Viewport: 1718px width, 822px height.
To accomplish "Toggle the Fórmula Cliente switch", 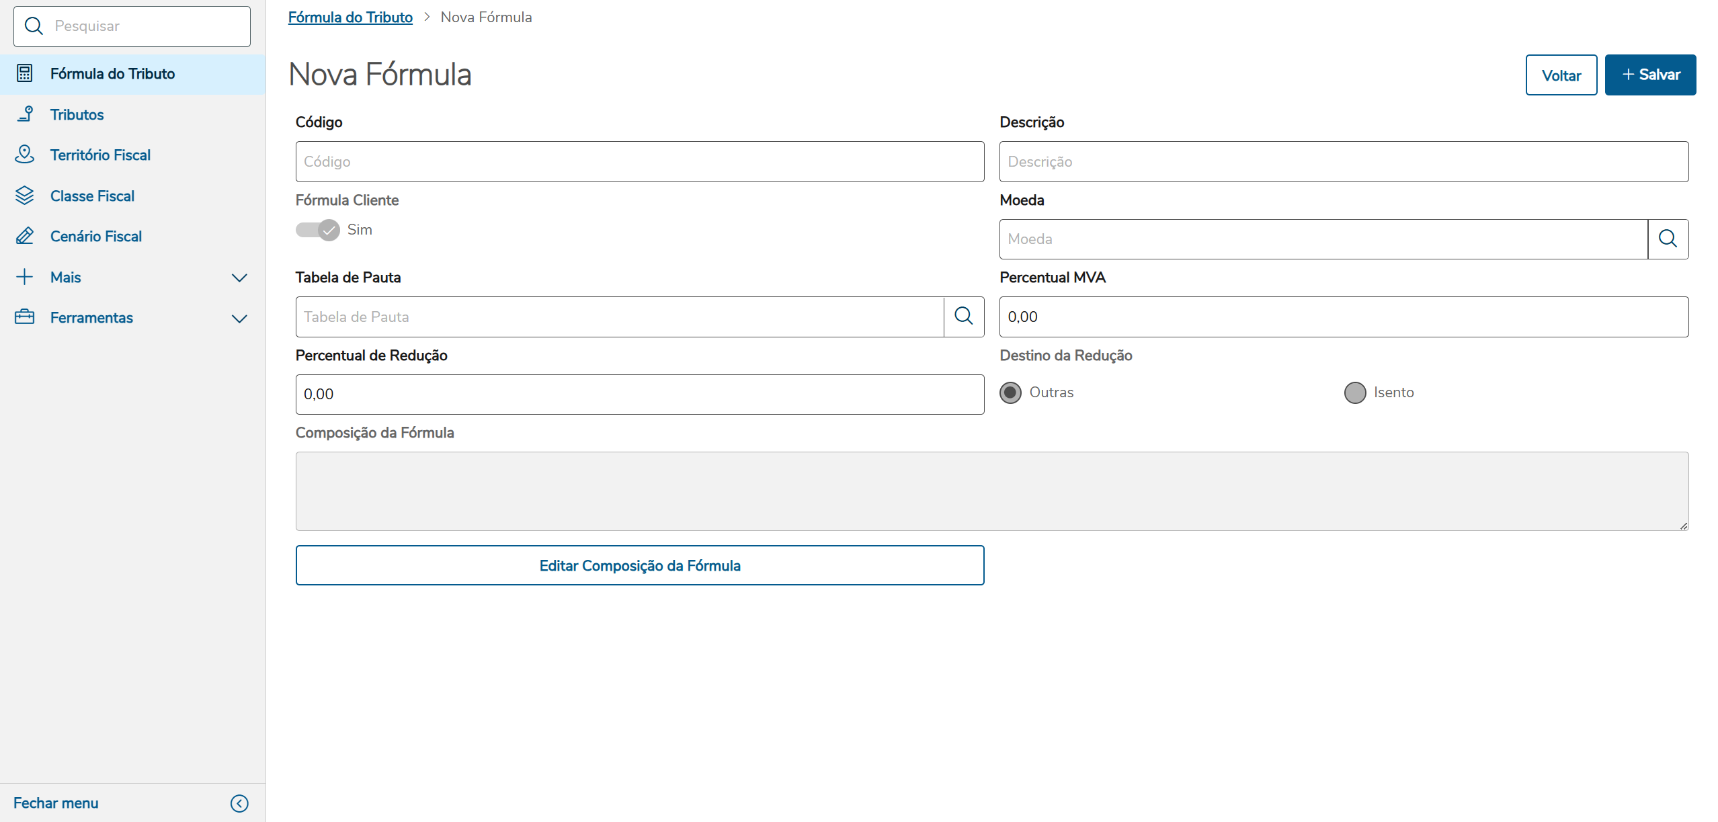I will pyautogui.click(x=318, y=230).
